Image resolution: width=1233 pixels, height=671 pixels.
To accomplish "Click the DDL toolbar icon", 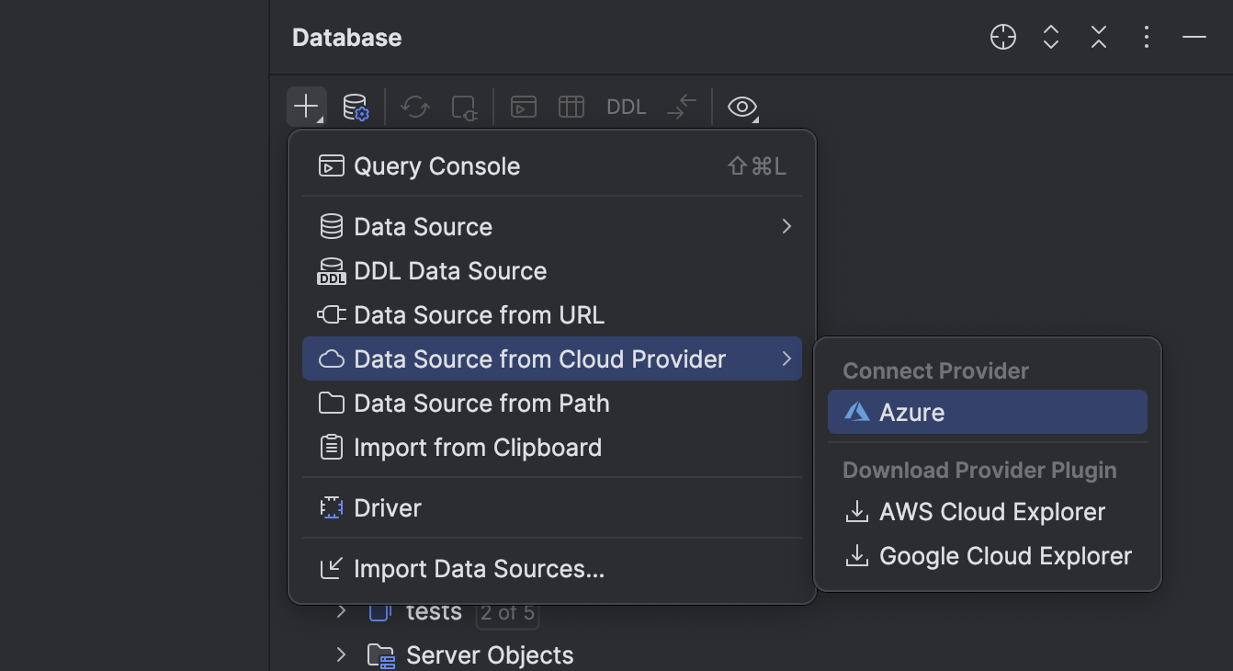I will pyautogui.click(x=626, y=107).
